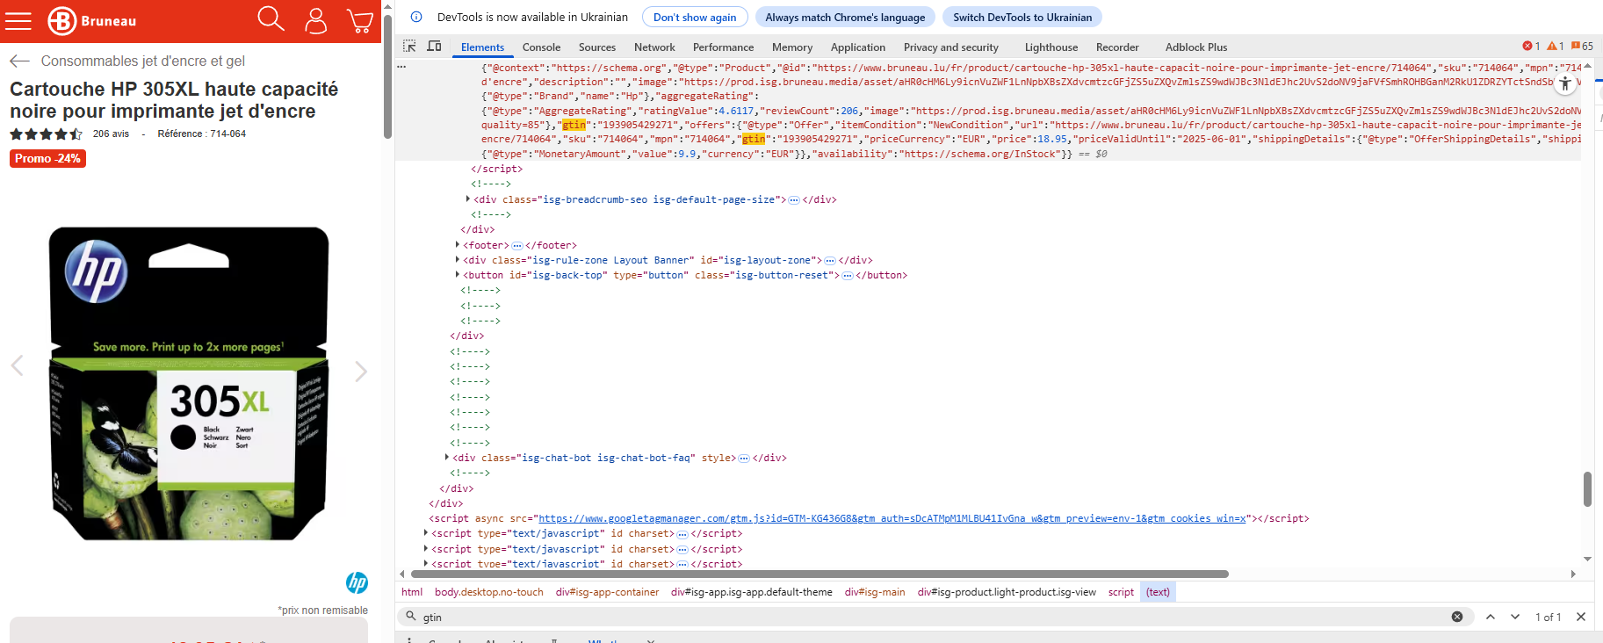Click the info icon in language banner
The height and width of the screenshot is (643, 1603).
point(416,17)
